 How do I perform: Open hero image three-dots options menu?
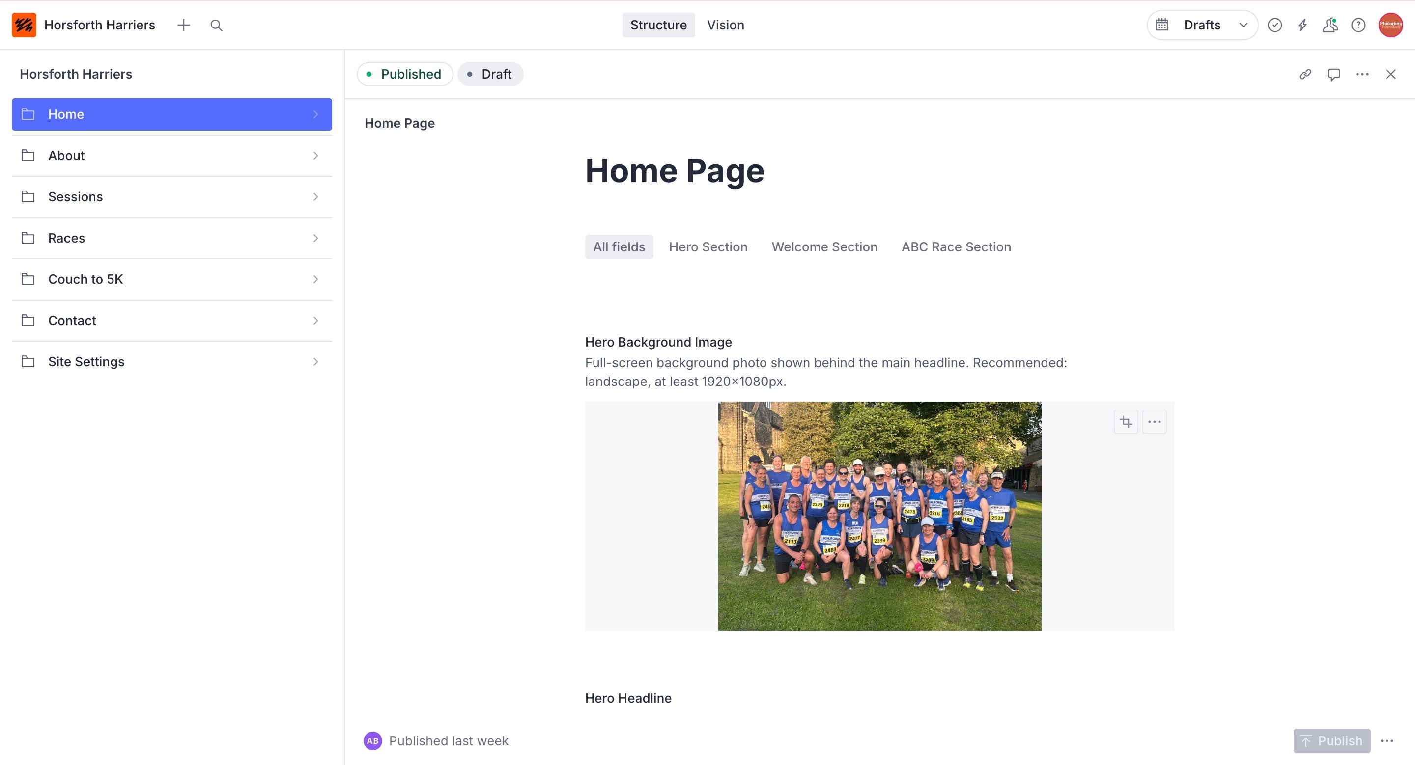pyautogui.click(x=1155, y=422)
